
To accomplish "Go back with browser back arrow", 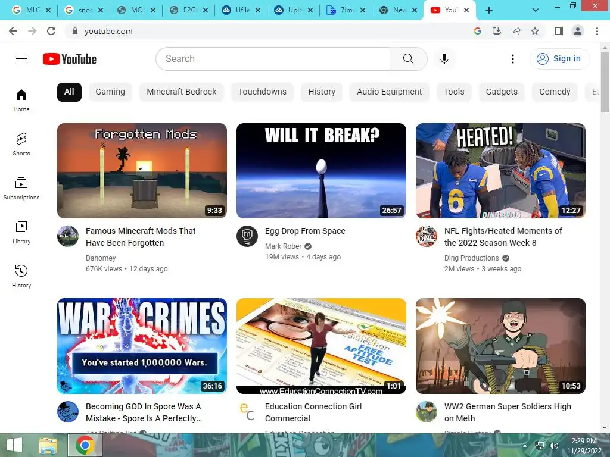I will [x=13, y=31].
